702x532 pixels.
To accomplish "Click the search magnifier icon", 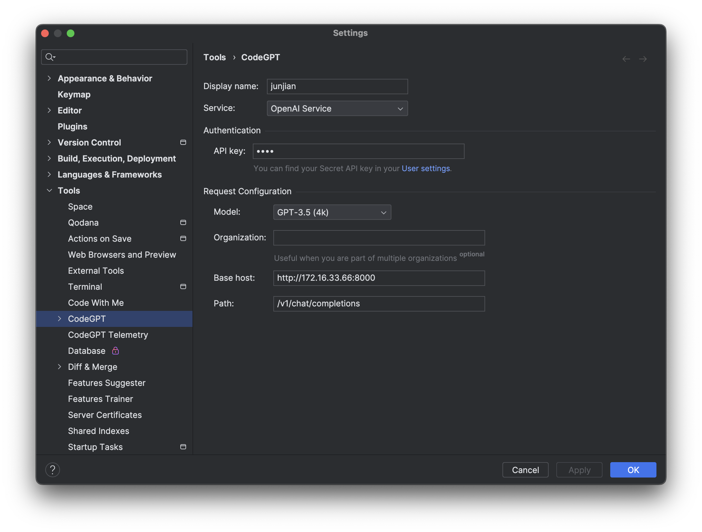I will (50, 57).
